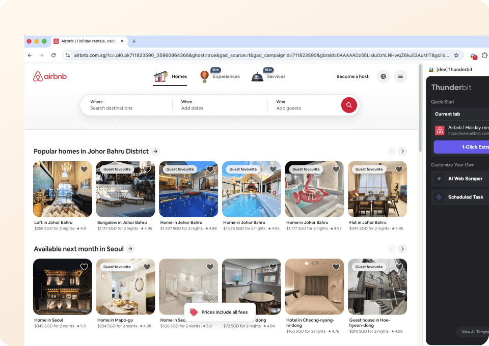Click the Where search destinations field
Image resolution: width=489 pixels, height=346 pixels.
pyautogui.click(x=126, y=105)
